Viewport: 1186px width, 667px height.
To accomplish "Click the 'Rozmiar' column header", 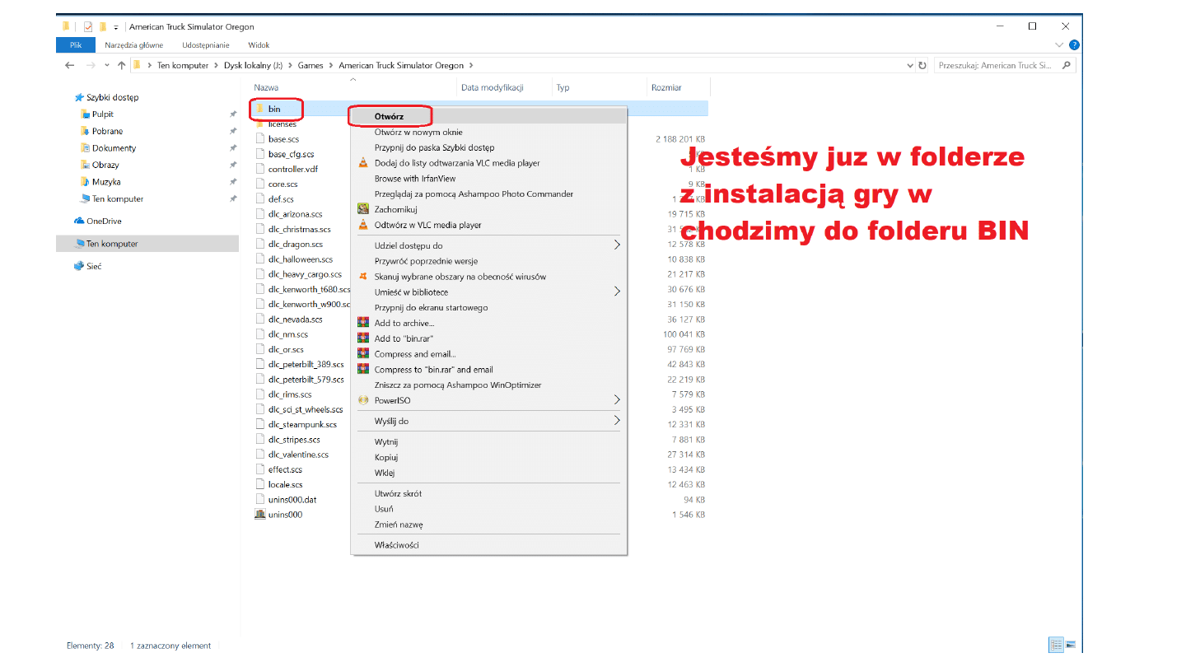I will (x=666, y=87).
